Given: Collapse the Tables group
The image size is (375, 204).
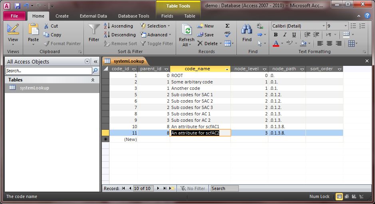Looking at the screenshot, I should click(93, 80).
